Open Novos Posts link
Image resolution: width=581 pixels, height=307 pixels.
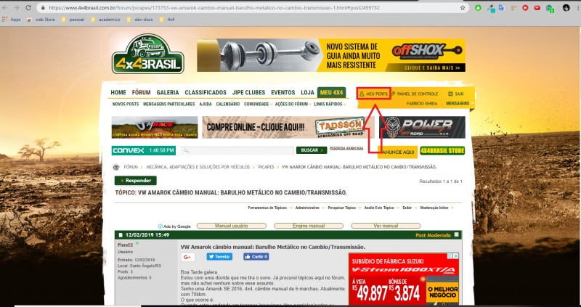point(125,105)
